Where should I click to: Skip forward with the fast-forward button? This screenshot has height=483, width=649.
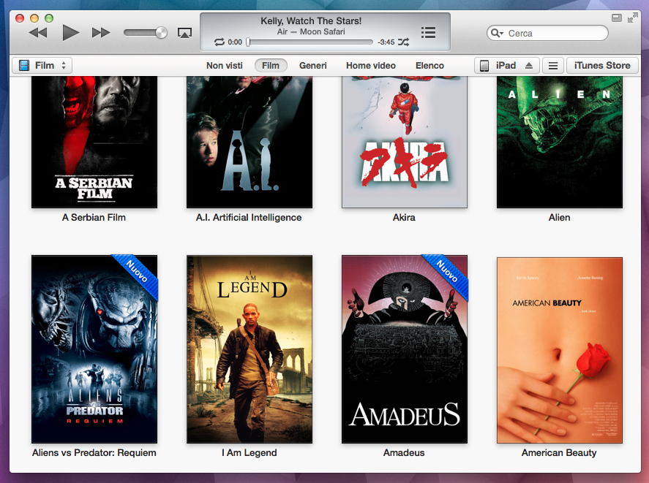101,33
